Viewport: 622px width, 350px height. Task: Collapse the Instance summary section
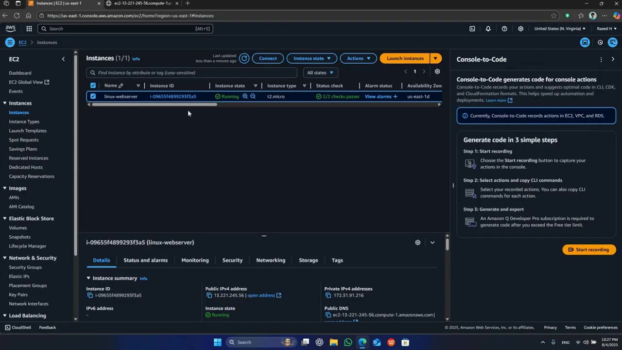88,279
